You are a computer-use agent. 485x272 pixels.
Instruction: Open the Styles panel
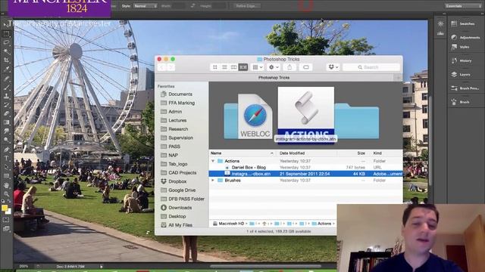(x=460, y=47)
